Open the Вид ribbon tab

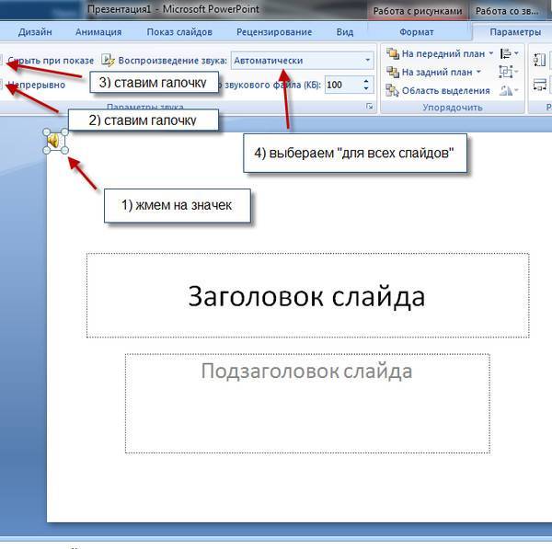(345, 32)
